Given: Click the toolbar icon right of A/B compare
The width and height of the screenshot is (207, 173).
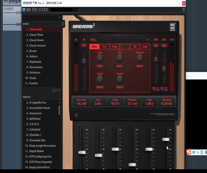Looking at the screenshot, I should pyautogui.click(x=46, y=10).
